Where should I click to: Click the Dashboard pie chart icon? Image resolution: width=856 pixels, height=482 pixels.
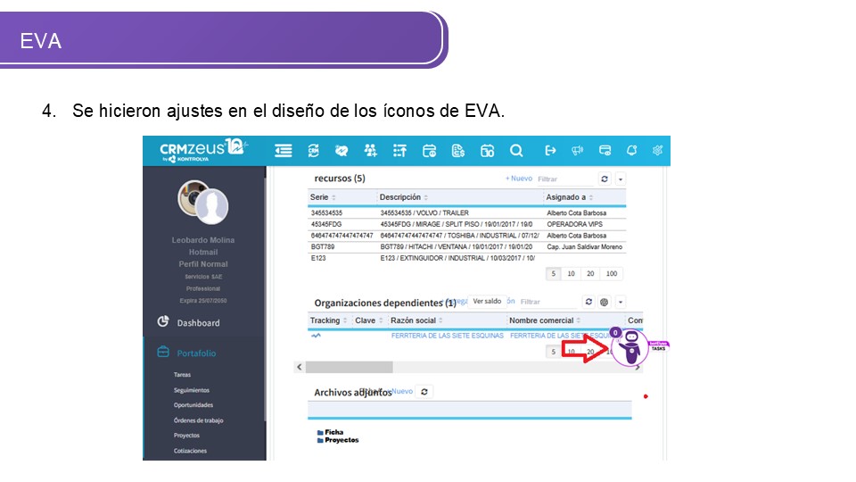[162, 321]
